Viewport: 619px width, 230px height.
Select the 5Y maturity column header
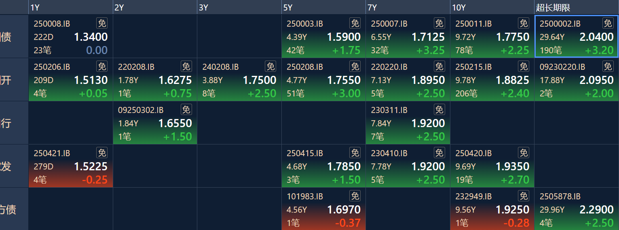tap(324, 7)
